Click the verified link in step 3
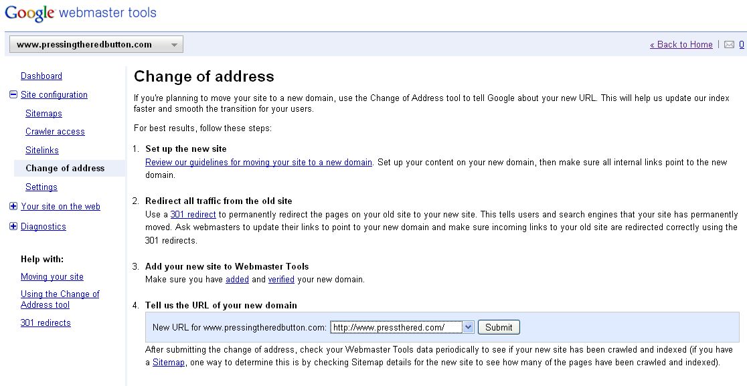This screenshot has height=386, width=747. pos(281,280)
